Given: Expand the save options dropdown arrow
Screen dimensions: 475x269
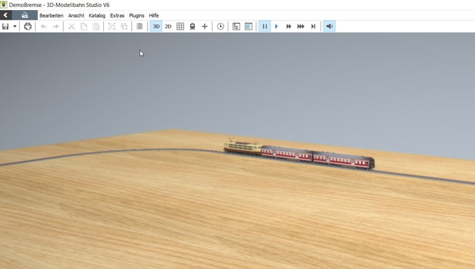Looking at the screenshot, I should 15,27.
